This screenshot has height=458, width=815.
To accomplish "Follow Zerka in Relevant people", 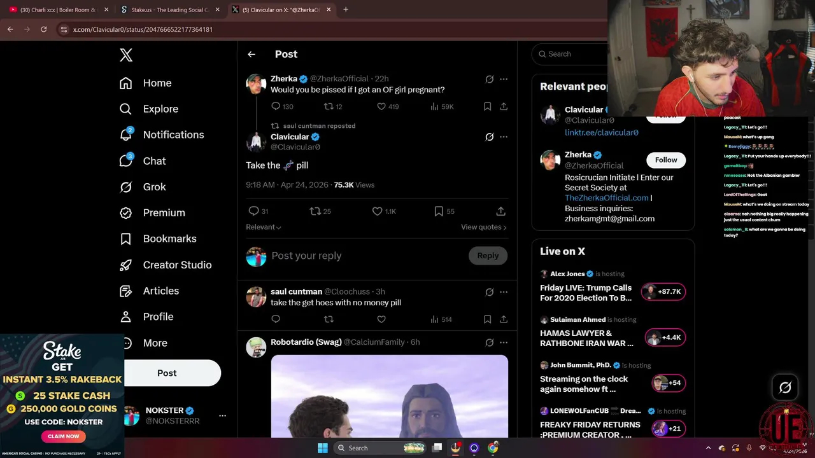I will (666, 160).
